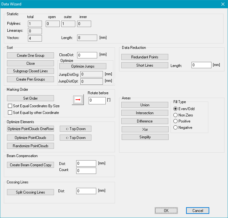Click Split Crossing Lines button

pyautogui.click(x=30, y=192)
